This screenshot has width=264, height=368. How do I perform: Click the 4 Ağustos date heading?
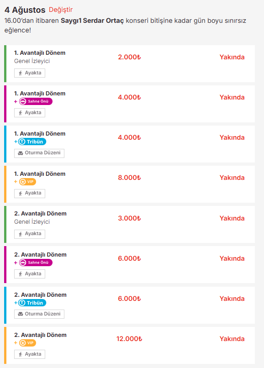click(x=25, y=10)
